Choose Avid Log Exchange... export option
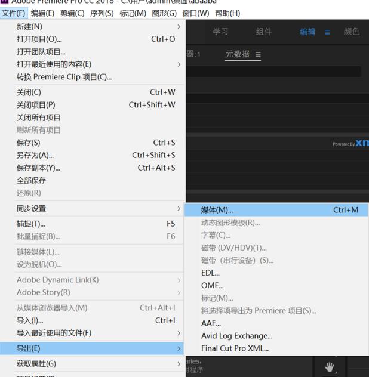The width and height of the screenshot is (369, 377). [276, 336]
